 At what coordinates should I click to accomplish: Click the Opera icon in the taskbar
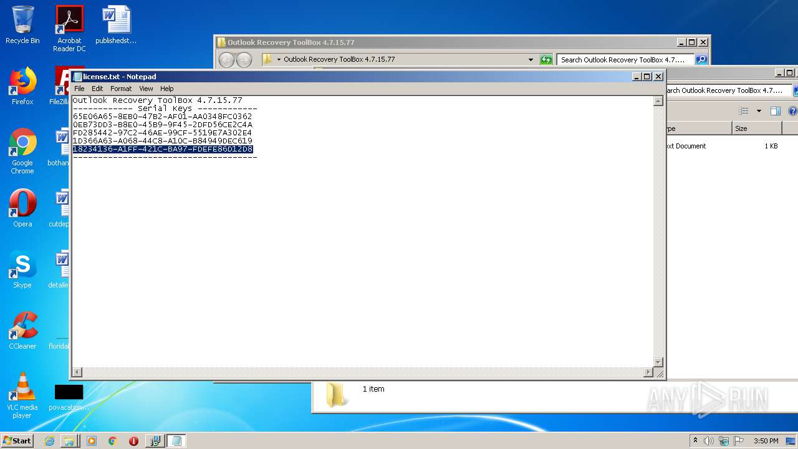click(x=133, y=441)
